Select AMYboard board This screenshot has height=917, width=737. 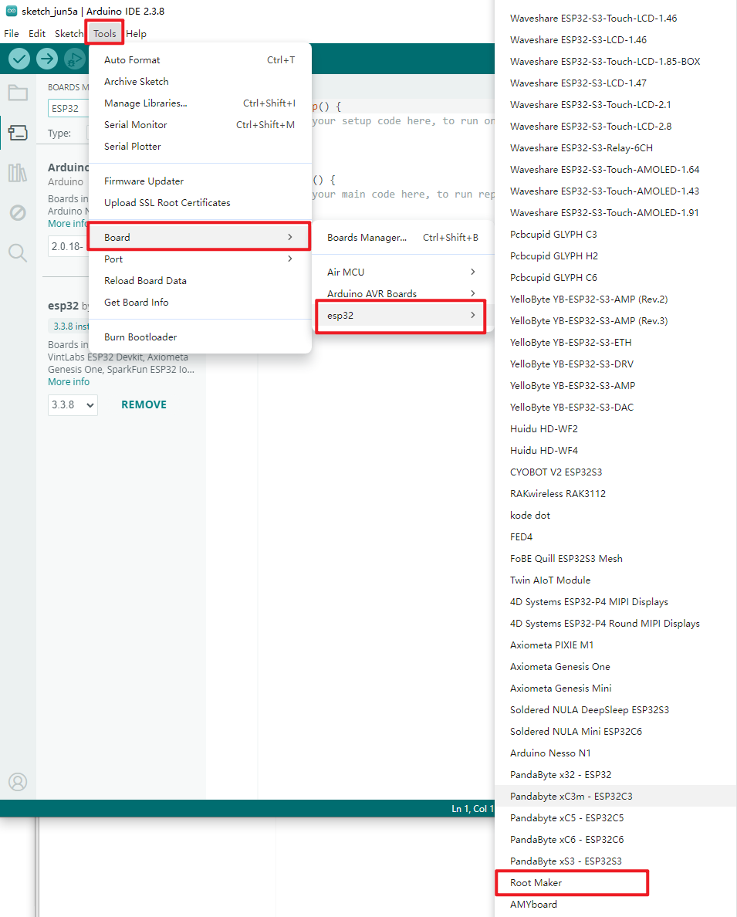(615, 904)
